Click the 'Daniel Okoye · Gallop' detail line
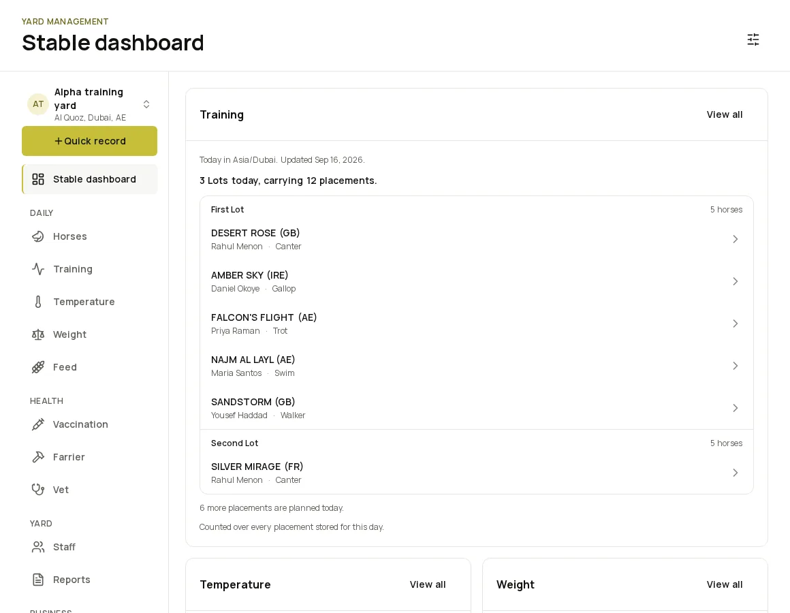The image size is (790, 613). click(253, 289)
